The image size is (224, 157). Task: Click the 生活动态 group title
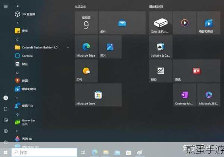80,7
